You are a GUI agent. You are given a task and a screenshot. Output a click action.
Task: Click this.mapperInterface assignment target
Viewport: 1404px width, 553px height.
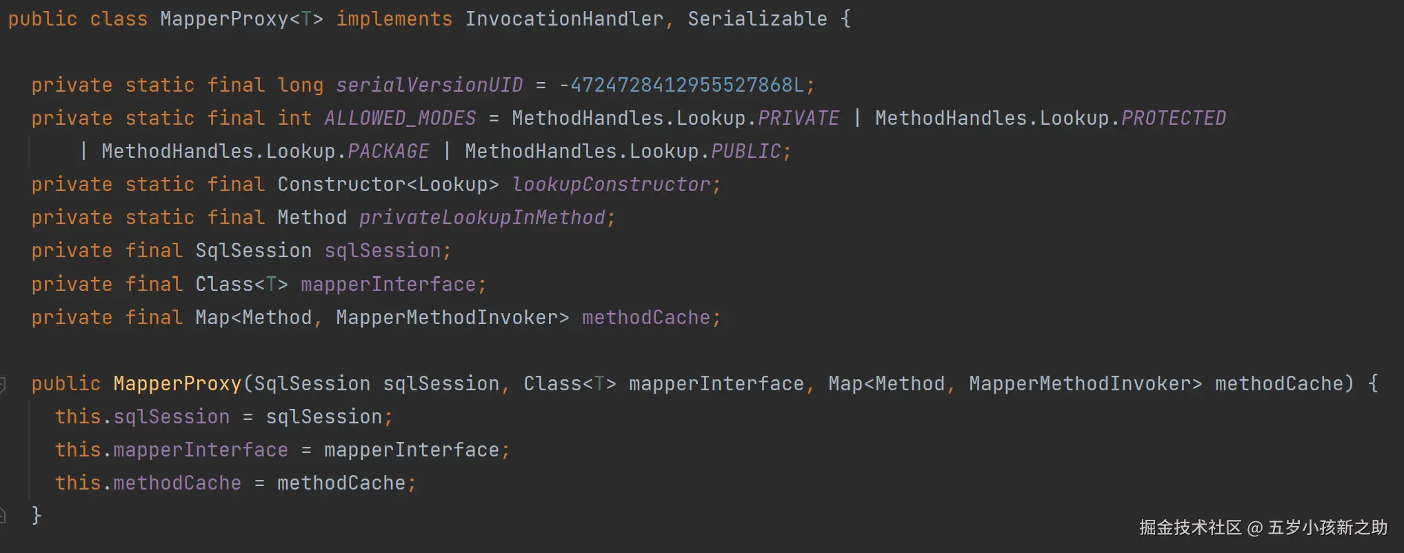tap(200, 450)
